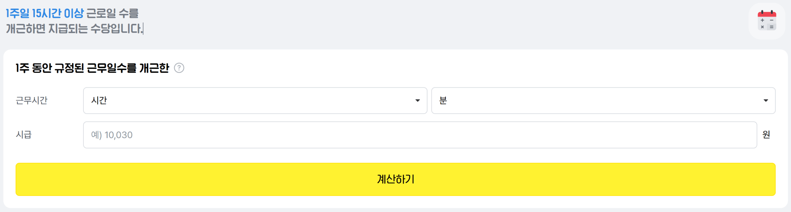Click the calendar calculator icon
Image resolution: width=791 pixels, height=212 pixels.
(x=767, y=21)
